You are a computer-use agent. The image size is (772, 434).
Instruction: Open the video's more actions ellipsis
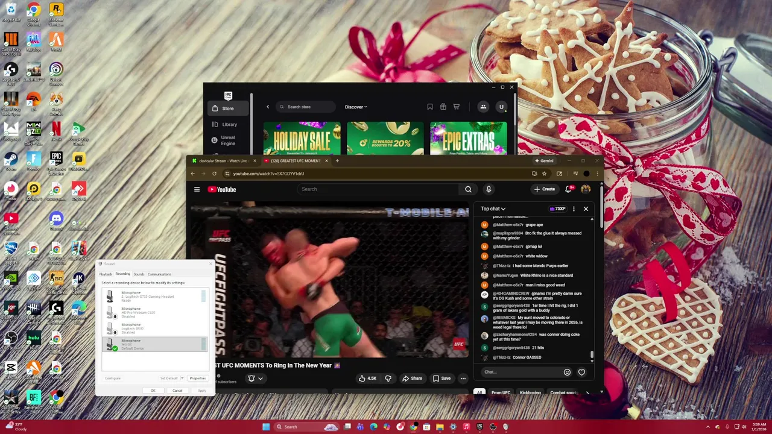coord(463,379)
